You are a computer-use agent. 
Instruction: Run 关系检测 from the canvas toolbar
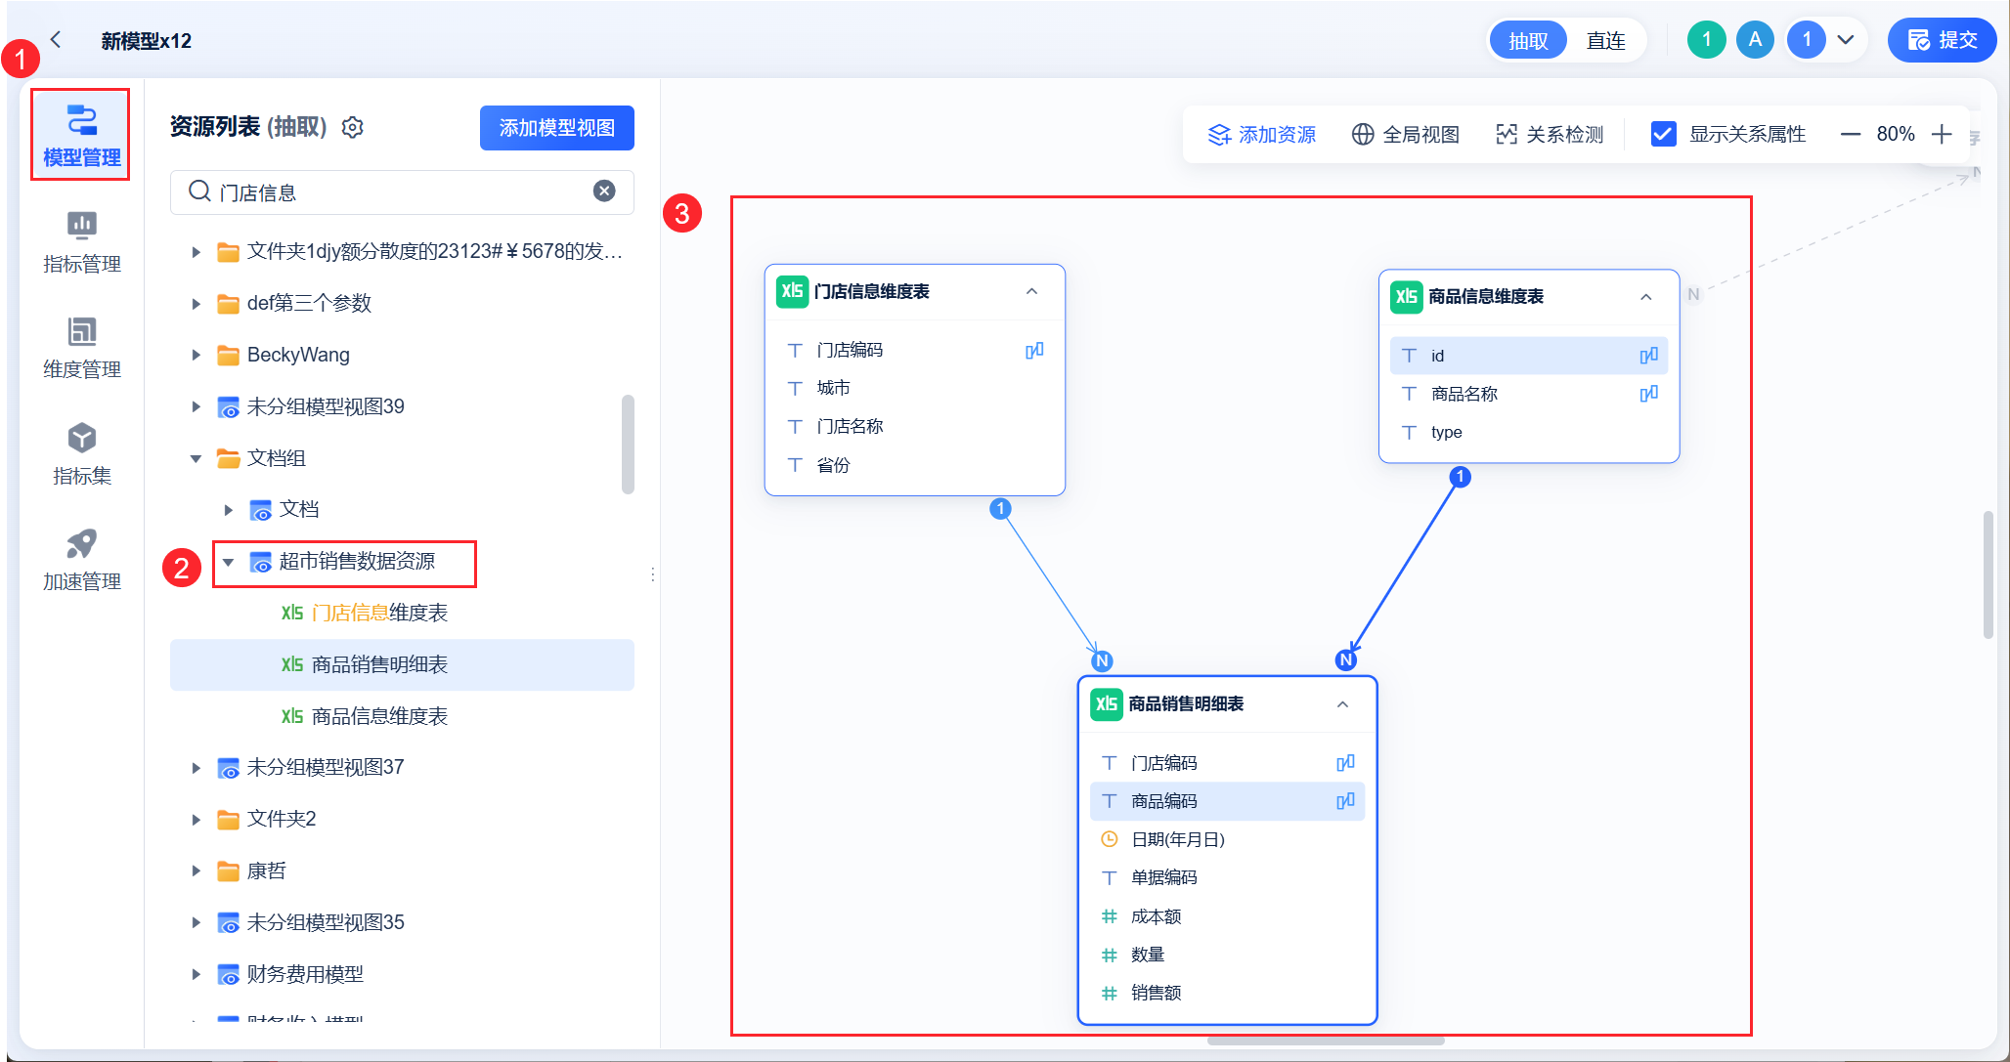tap(1550, 135)
